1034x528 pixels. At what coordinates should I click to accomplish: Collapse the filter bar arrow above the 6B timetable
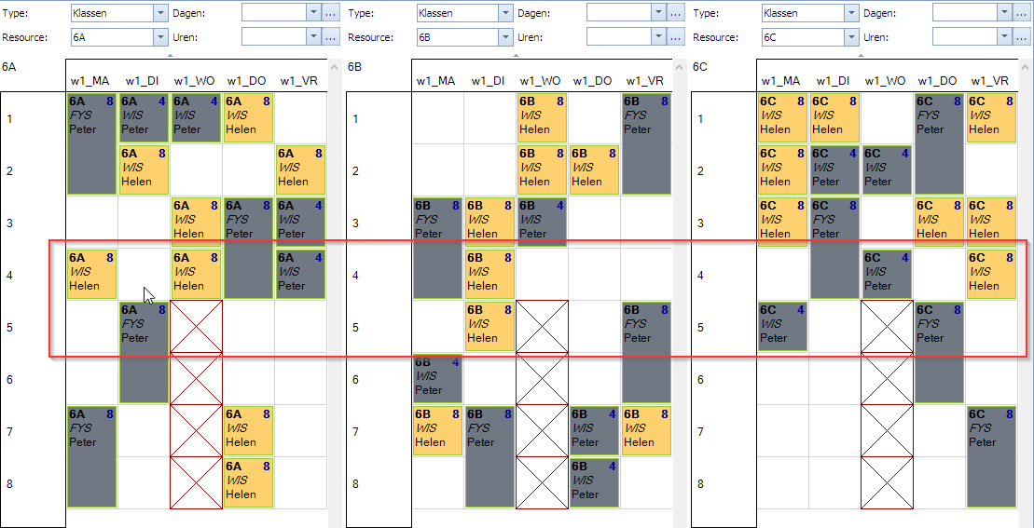(x=516, y=56)
